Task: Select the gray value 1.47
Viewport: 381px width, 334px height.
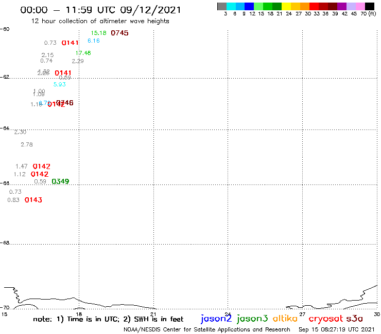Action: click(x=22, y=166)
